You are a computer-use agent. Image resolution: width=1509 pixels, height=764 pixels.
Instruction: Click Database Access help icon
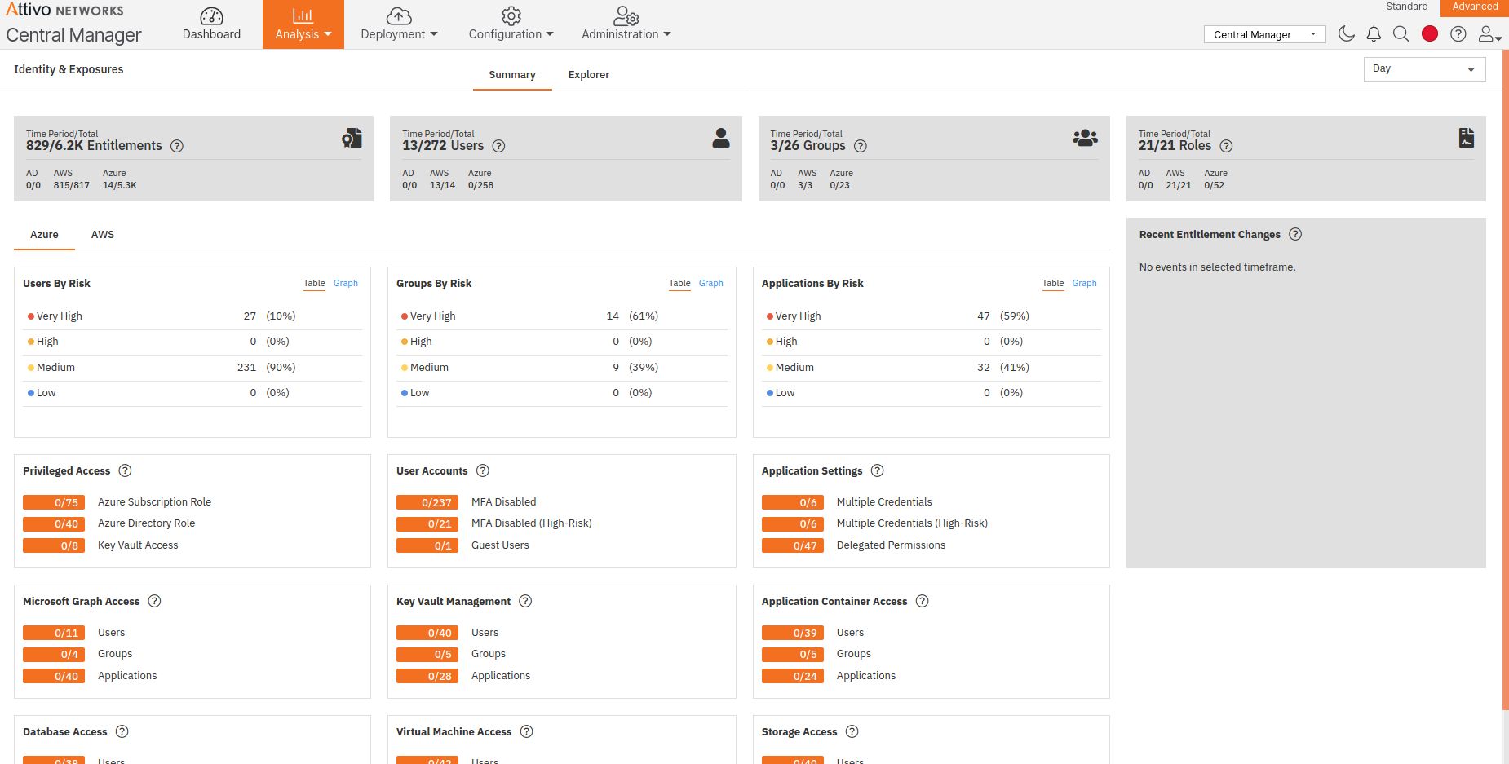(122, 731)
